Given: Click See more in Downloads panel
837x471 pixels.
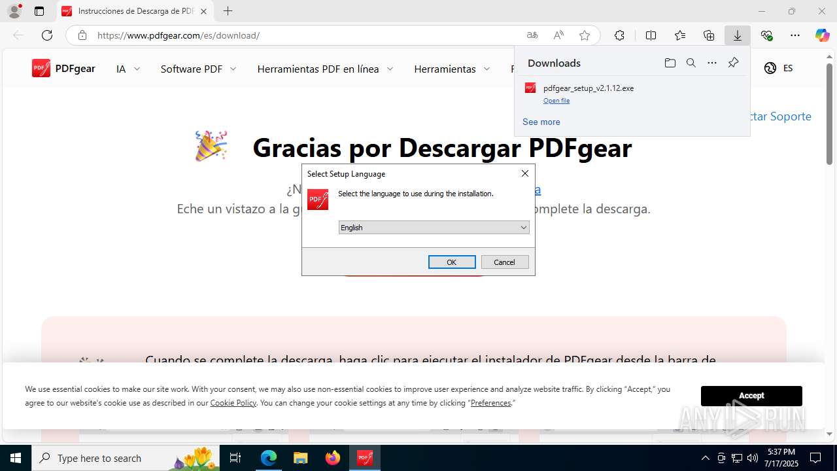Looking at the screenshot, I should tap(541, 122).
